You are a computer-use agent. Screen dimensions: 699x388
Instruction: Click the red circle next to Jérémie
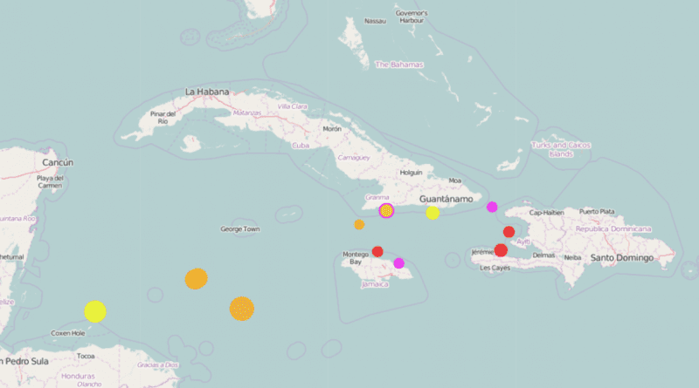(501, 250)
